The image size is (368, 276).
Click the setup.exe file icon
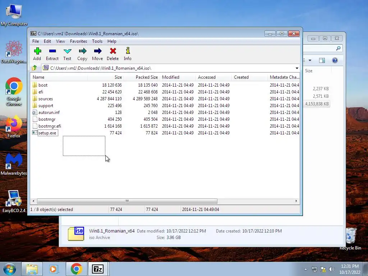(x=35, y=133)
